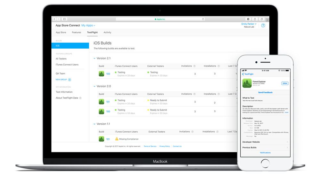320x177 pixels.
Task: Open Invitations help icon in Version 2.0
Action: pos(195,94)
